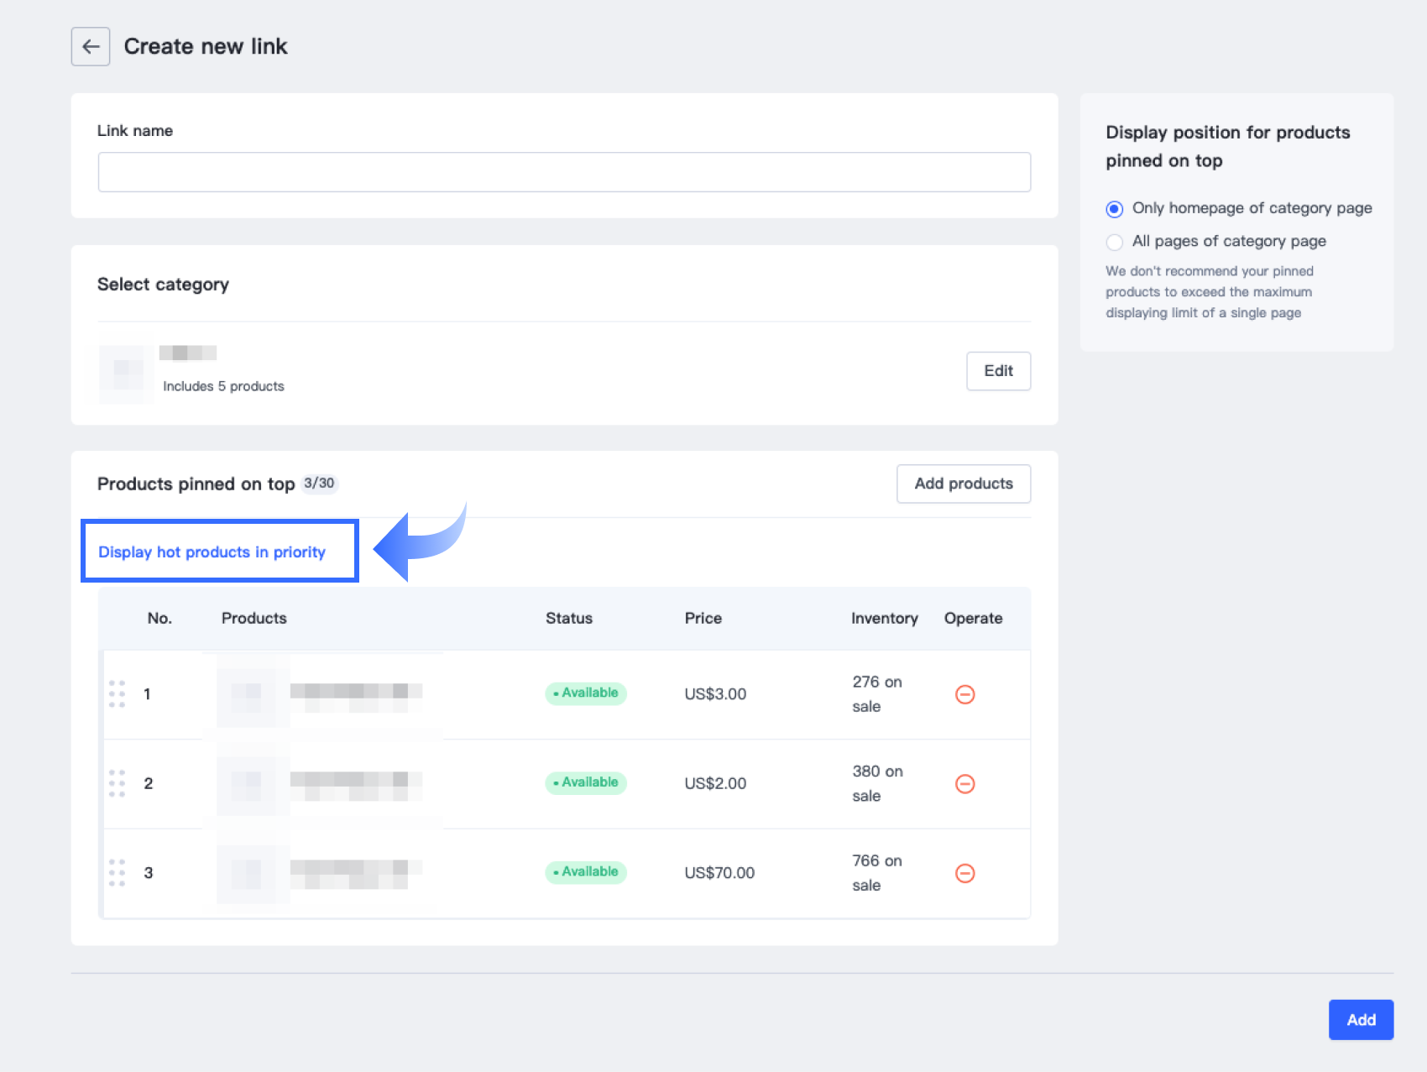Select All pages of category page option
Screen dimensions: 1427x1072
[x=1114, y=242]
